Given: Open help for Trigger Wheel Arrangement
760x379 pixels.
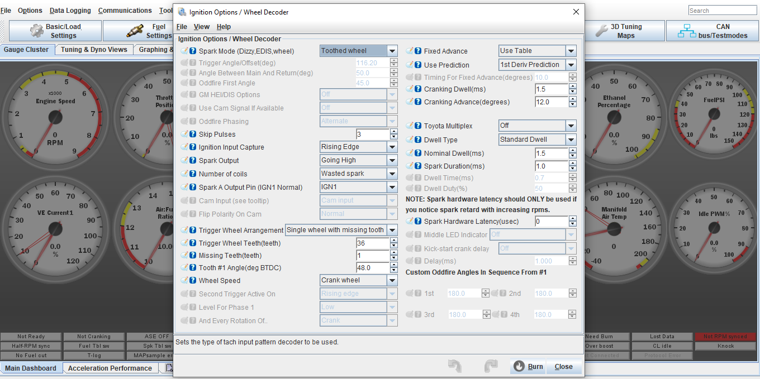Looking at the screenshot, I should click(x=193, y=231).
